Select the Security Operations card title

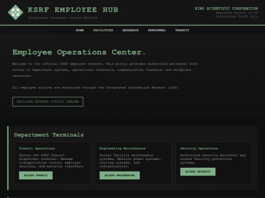pos(199,148)
